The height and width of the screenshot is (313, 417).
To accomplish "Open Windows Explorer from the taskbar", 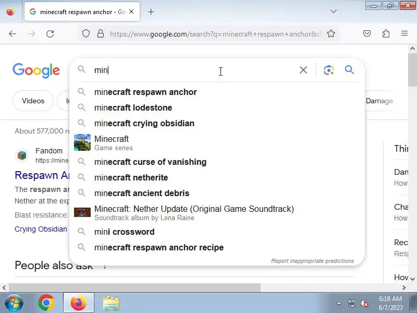I will click(x=111, y=303).
